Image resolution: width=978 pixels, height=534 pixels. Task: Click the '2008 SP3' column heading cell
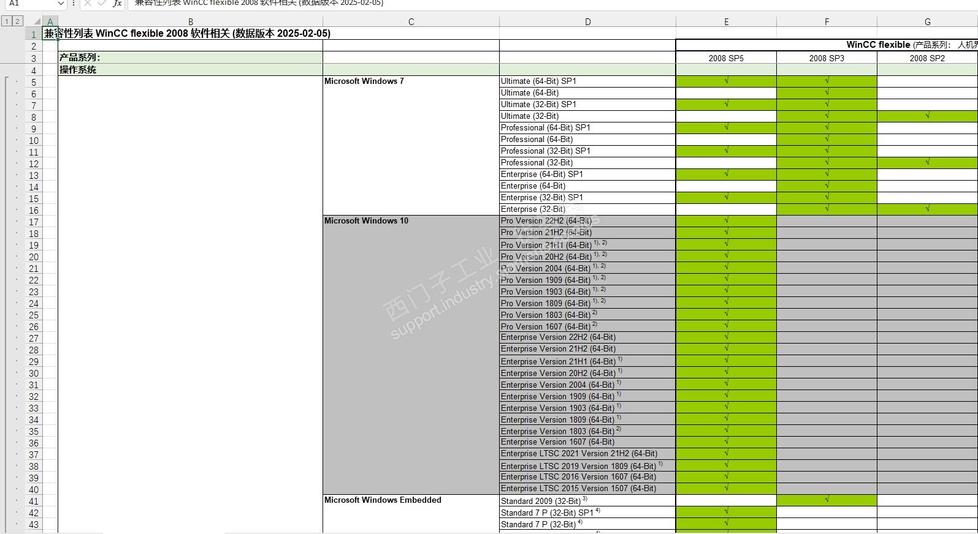tap(827, 58)
